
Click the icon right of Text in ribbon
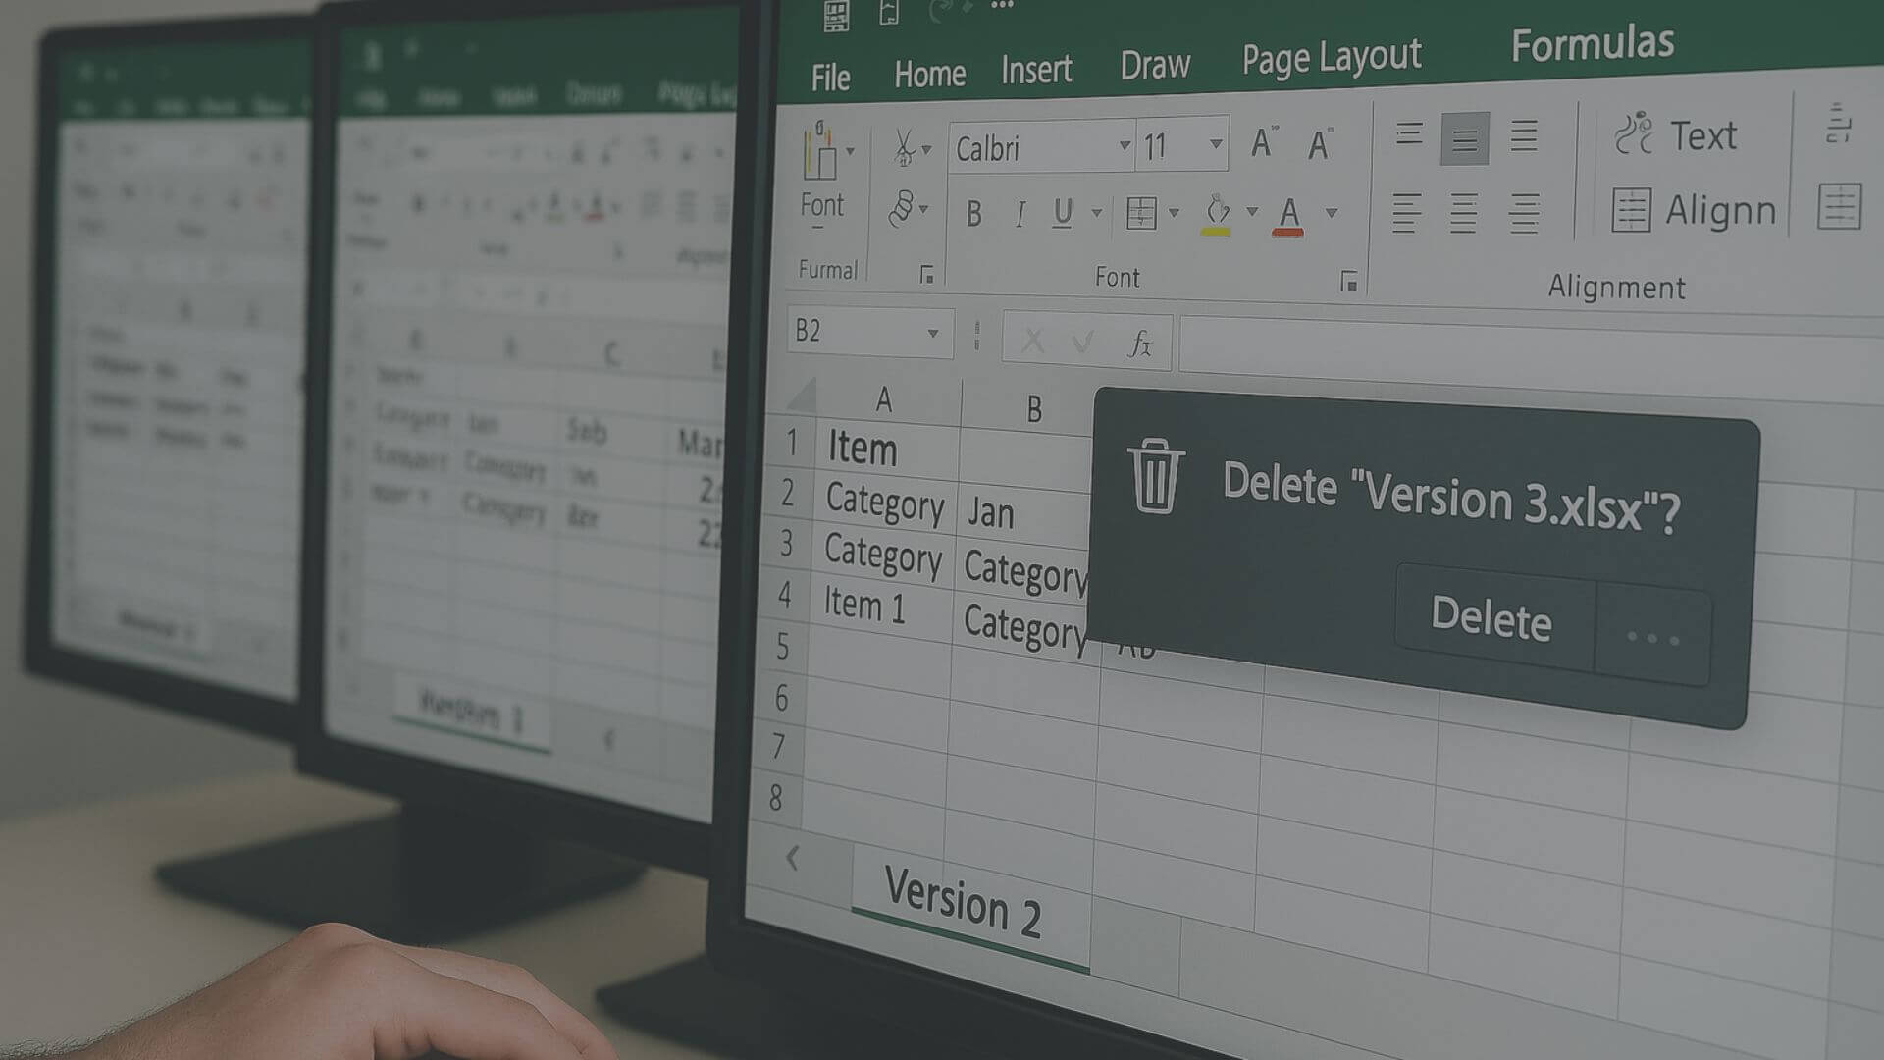1838,124
